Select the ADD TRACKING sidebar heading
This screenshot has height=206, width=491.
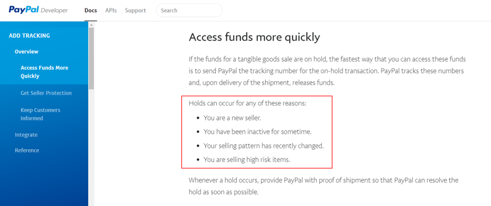pos(30,36)
